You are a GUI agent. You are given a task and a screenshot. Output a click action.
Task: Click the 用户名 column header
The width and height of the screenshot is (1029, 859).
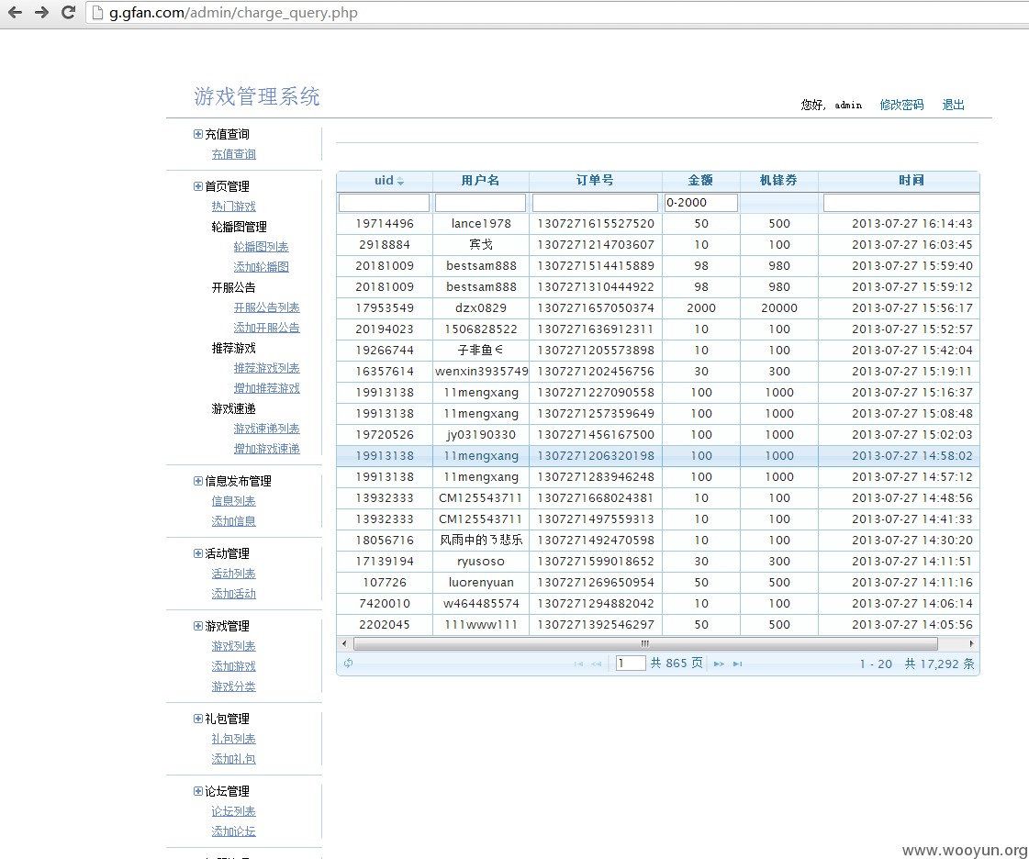pos(480,181)
